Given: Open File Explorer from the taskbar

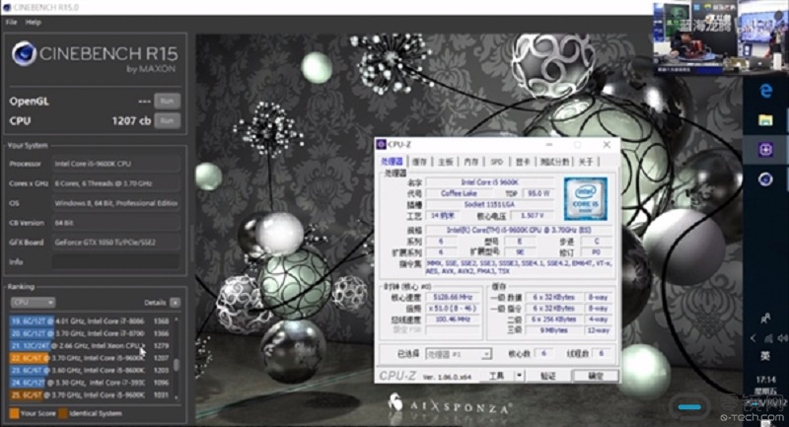Looking at the screenshot, I should point(765,119).
